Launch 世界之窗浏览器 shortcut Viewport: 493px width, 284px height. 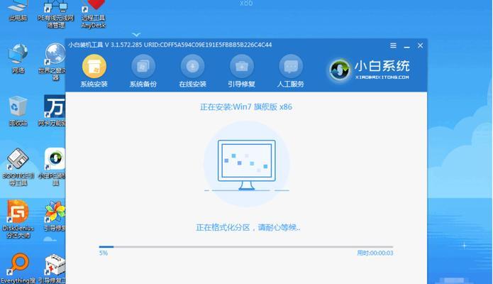click(x=53, y=61)
